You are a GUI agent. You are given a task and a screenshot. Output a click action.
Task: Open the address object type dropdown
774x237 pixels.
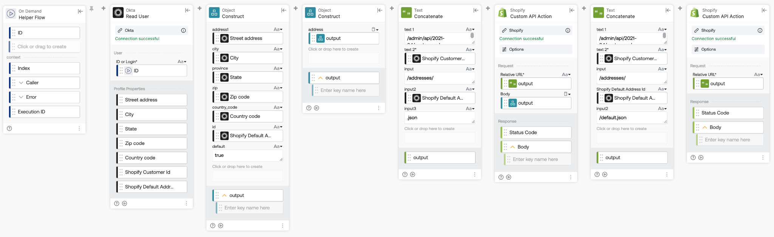click(x=375, y=29)
